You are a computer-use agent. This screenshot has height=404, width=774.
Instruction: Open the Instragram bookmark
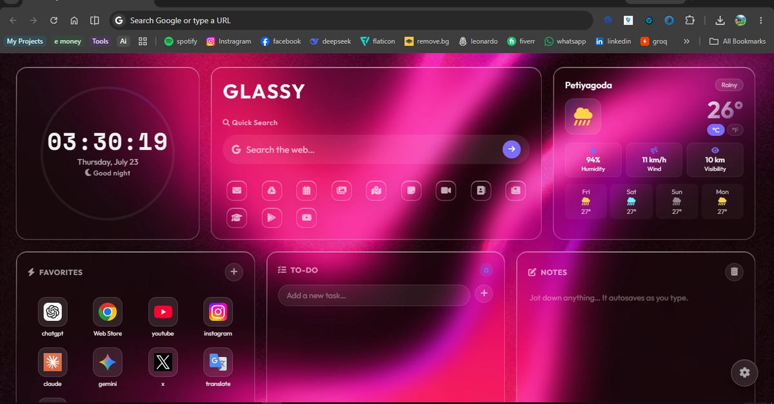pyautogui.click(x=229, y=41)
